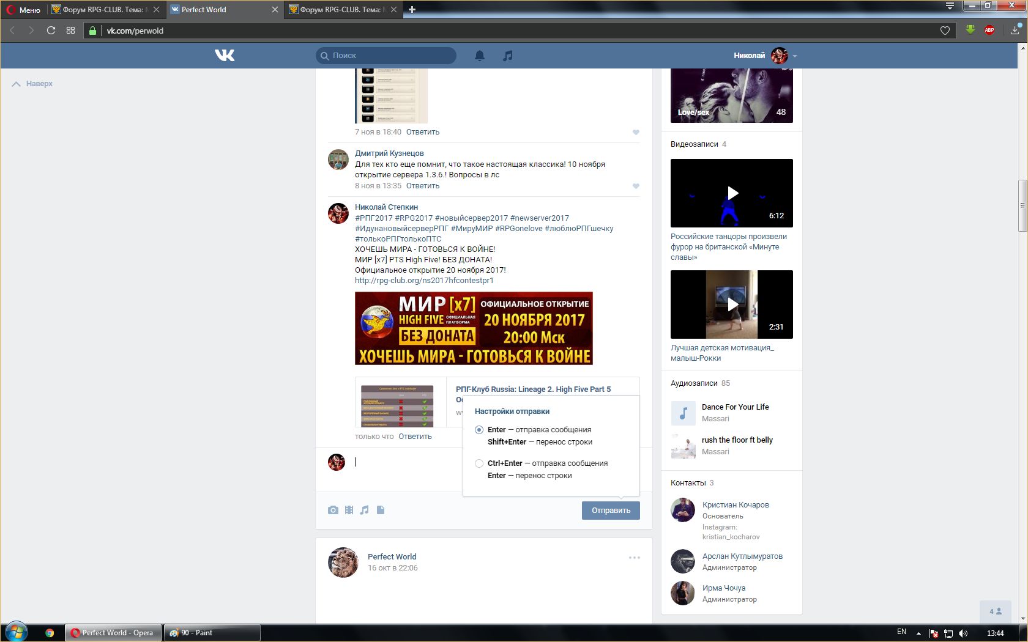Open Кристиан Кочаров contact

[x=736, y=505]
